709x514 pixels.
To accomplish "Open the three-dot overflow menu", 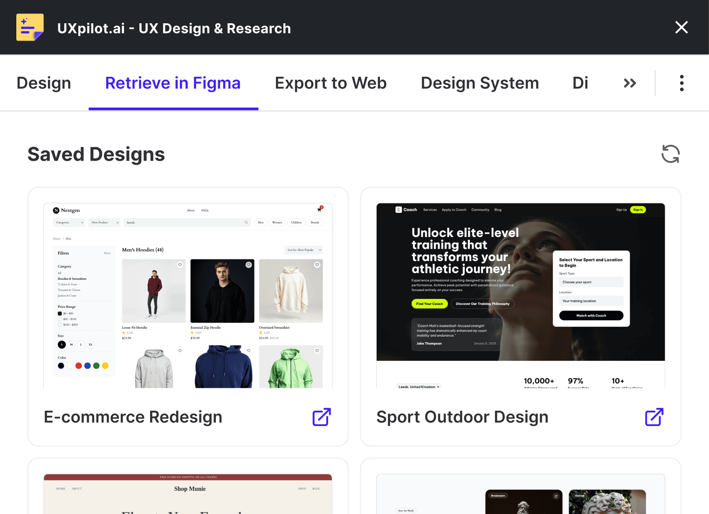I will point(681,83).
